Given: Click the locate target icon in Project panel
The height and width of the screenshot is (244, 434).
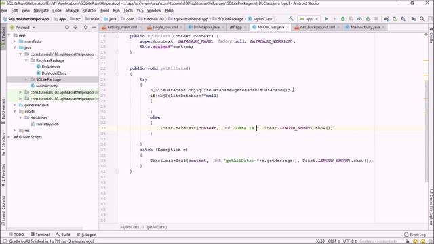Looking at the screenshot, I should [x=67, y=27].
